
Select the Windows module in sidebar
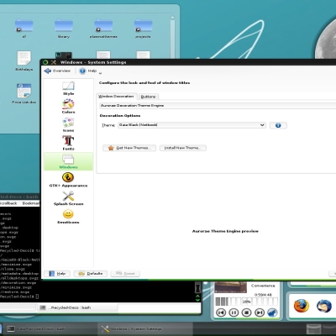click(x=68, y=161)
